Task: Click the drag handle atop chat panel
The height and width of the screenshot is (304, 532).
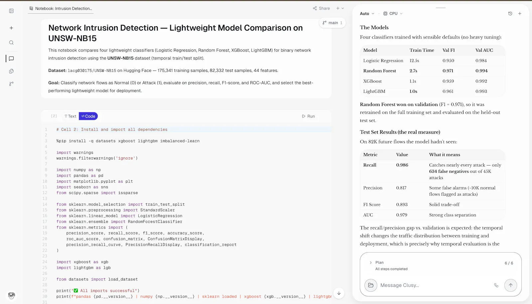Action: pyautogui.click(x=441, y=8)
